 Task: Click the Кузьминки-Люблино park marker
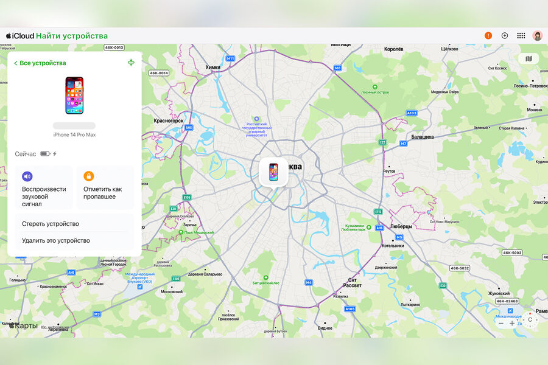point(369,228)
